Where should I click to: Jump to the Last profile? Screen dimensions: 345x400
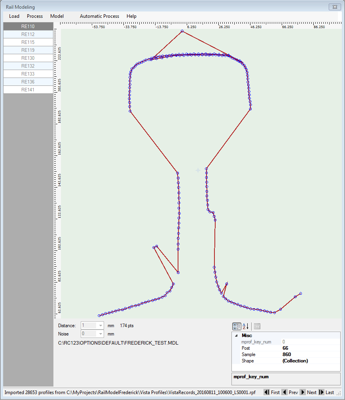[326, 392]
